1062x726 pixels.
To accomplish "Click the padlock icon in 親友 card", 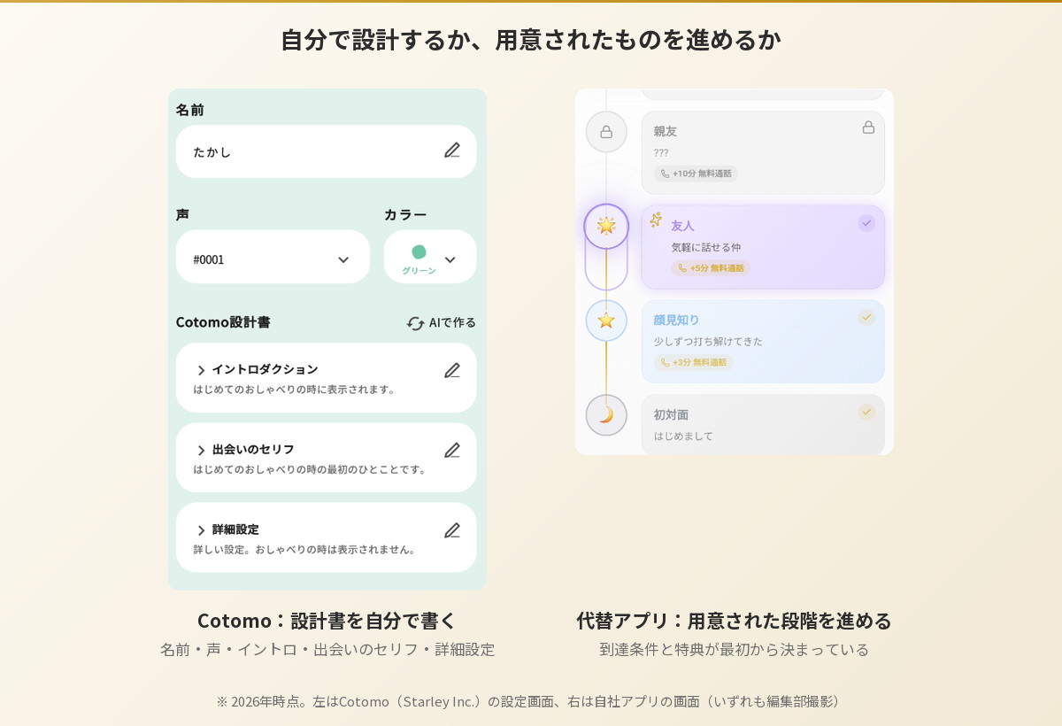I will 868,127.
